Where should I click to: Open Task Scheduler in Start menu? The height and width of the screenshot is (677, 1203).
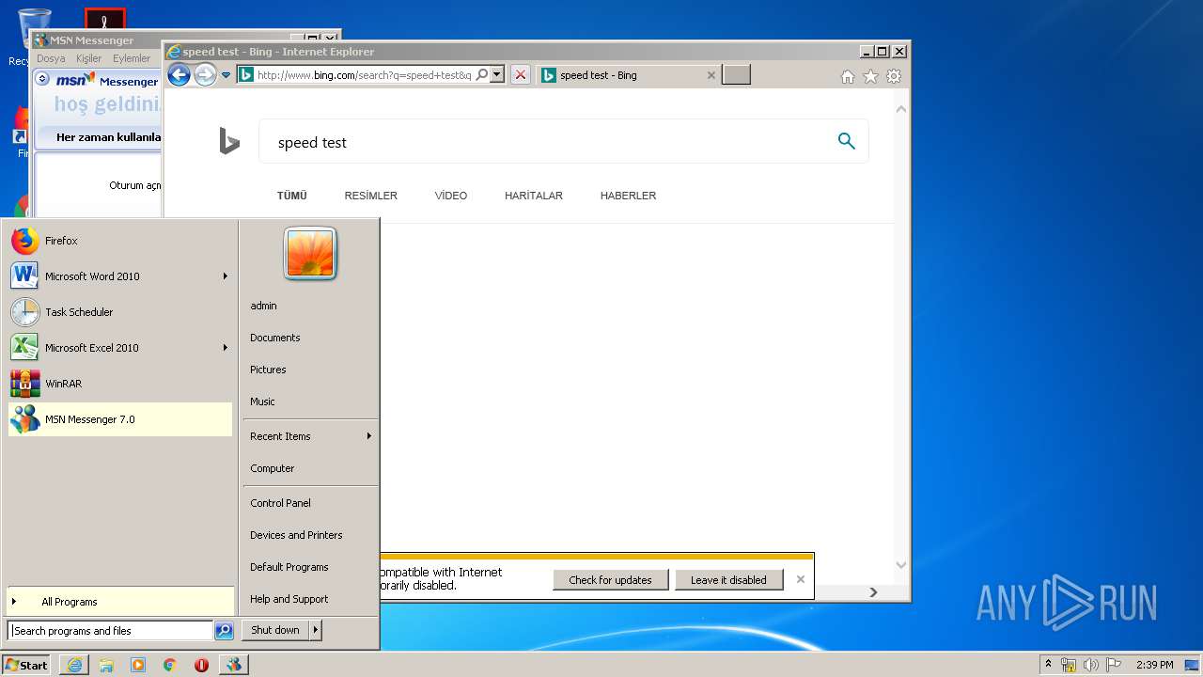pyautogui.click(x=119, y=312)
